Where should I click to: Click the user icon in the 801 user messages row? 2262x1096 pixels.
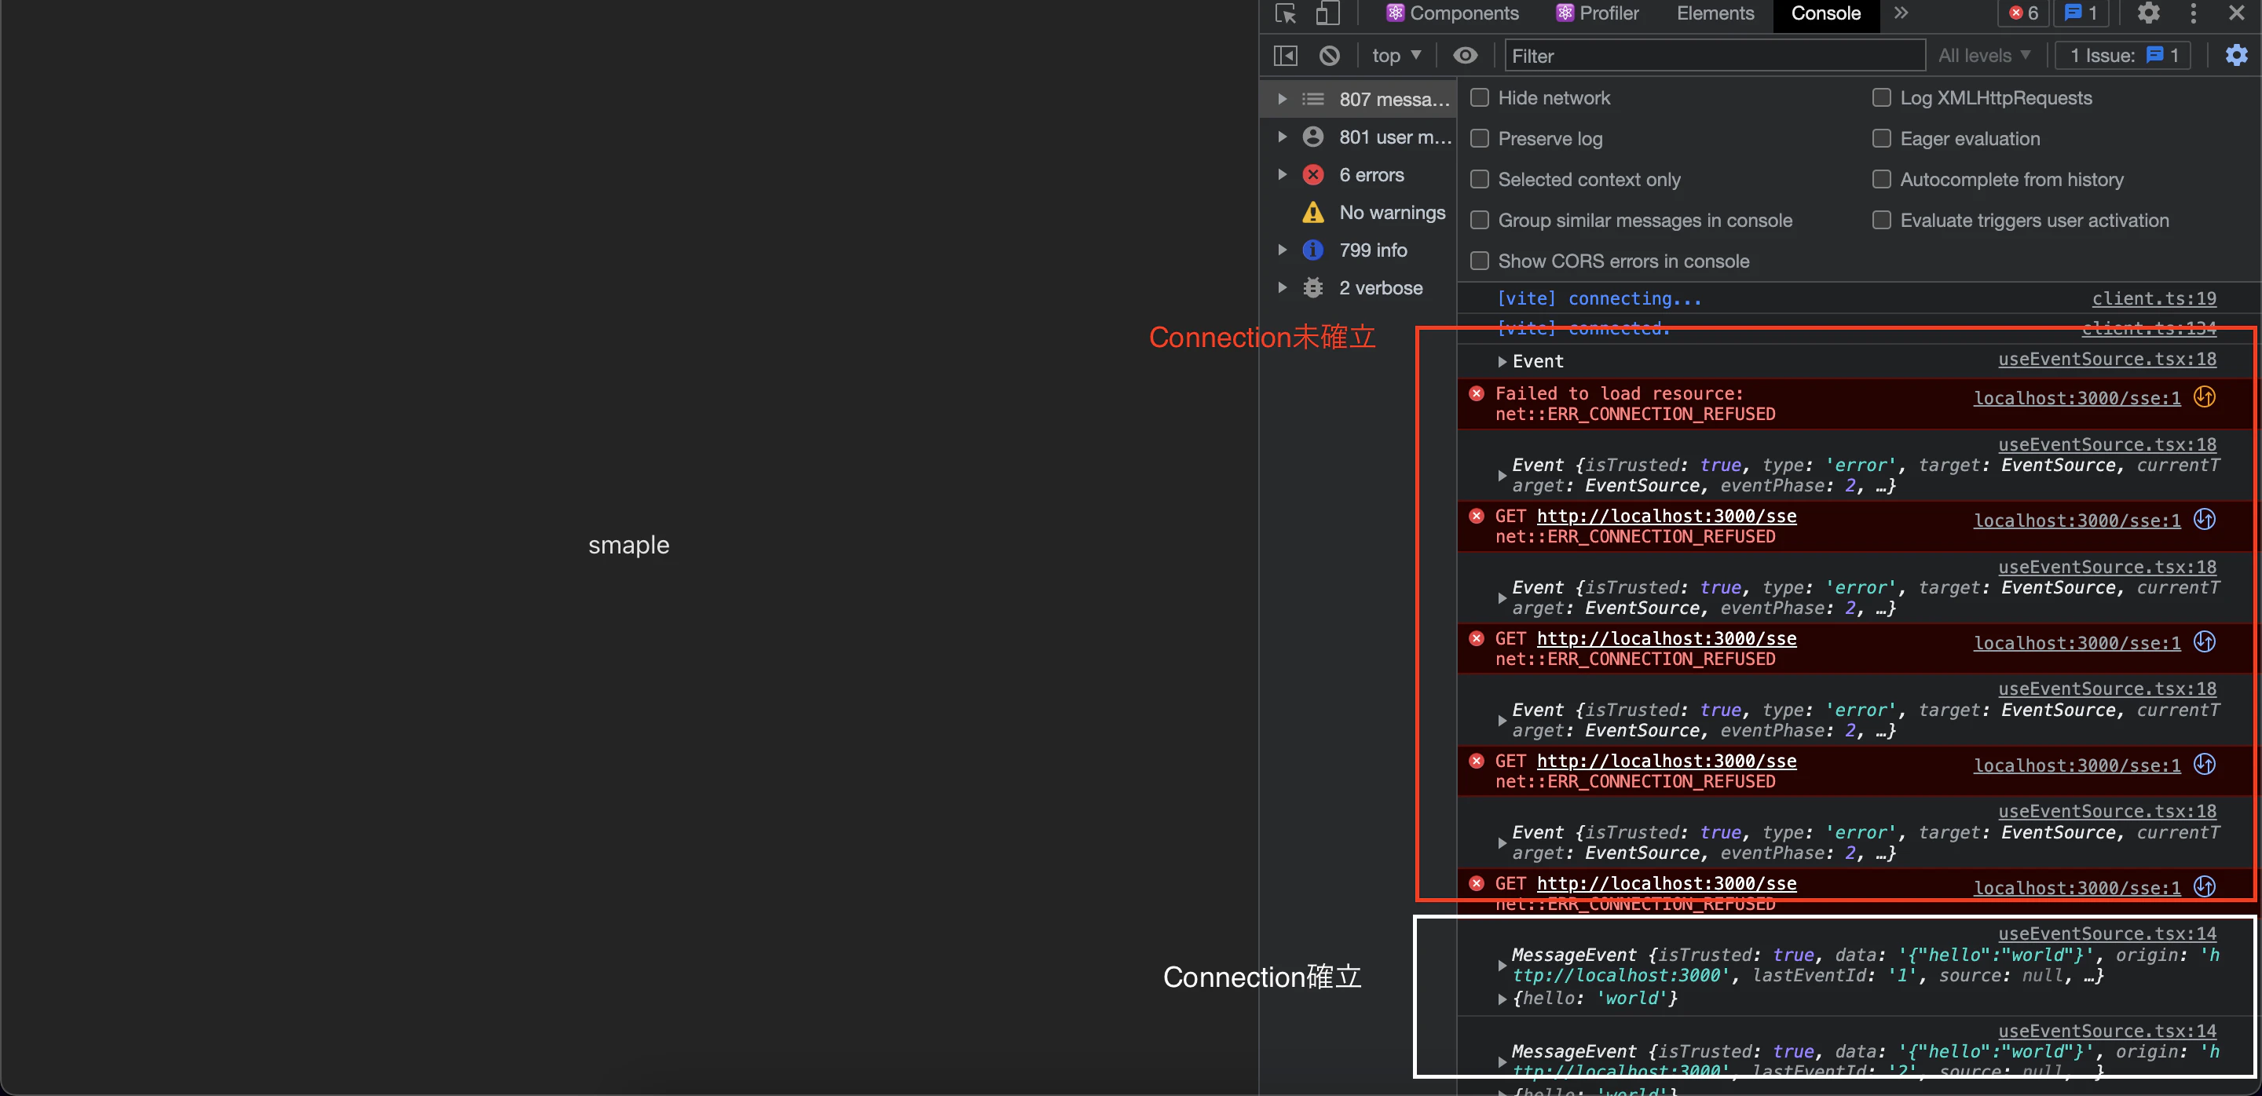click(1312, 137)
